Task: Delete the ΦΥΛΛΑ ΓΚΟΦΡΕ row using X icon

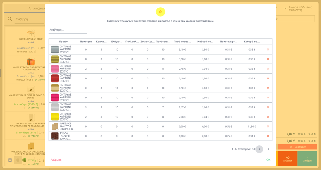Action: click(x=268, y=136)
